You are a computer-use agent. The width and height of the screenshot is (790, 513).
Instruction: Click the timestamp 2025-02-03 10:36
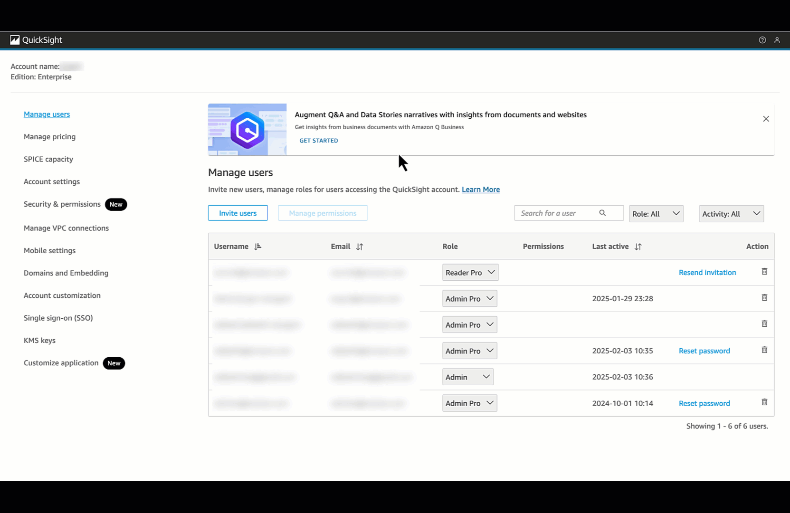(622, 377)
